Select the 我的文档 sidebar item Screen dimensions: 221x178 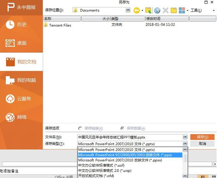[x=21, y=62]
